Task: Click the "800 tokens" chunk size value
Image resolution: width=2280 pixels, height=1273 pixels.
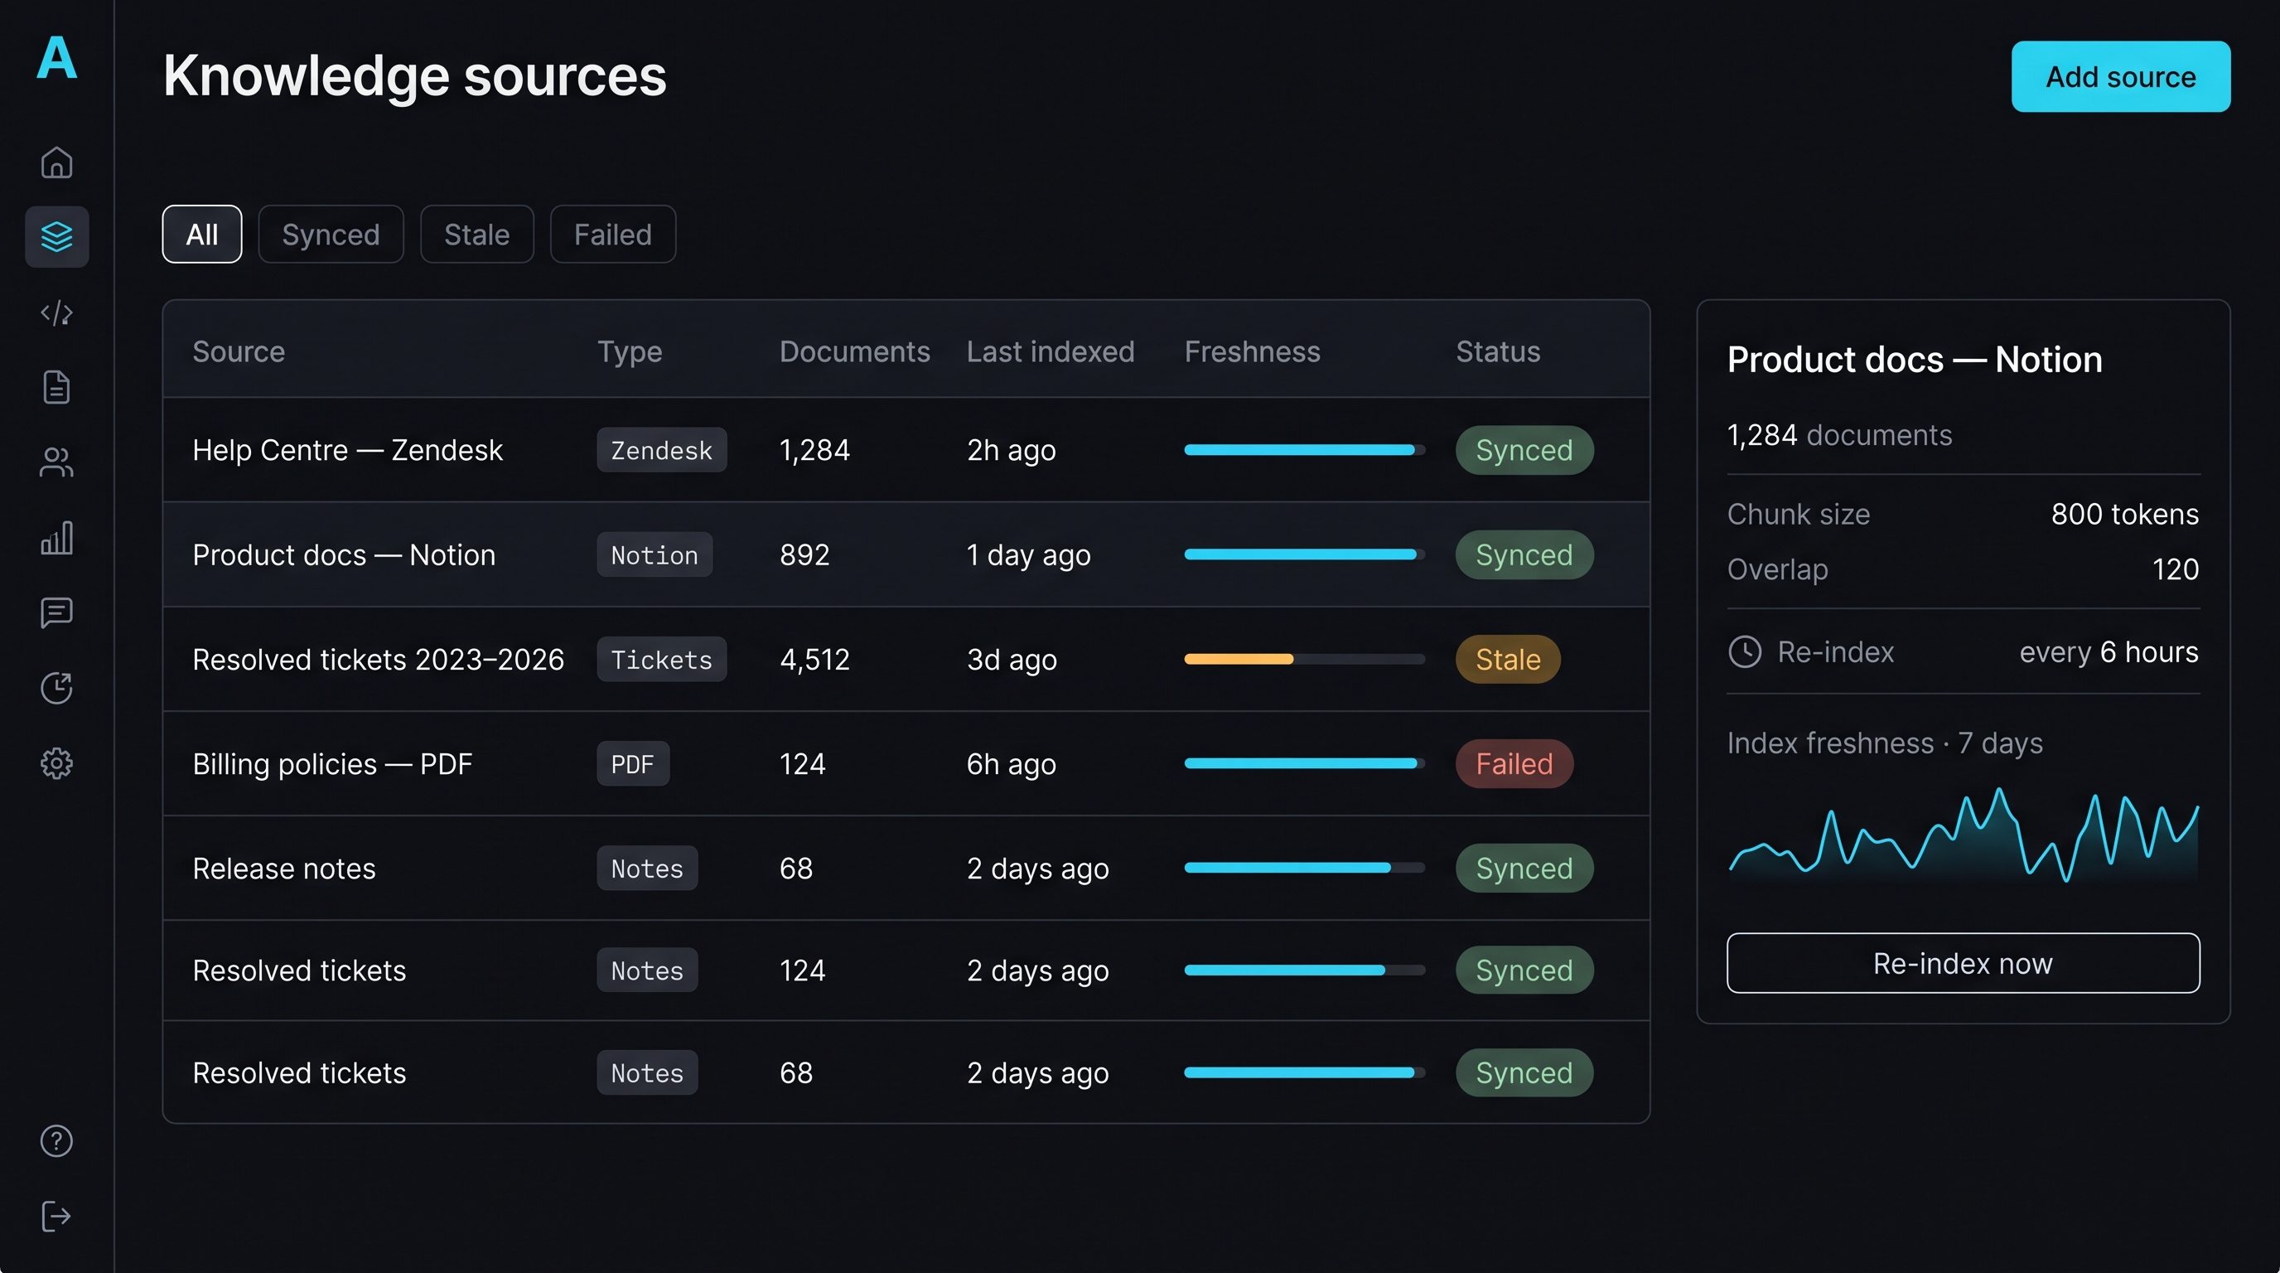Action: click(x=2124, y=515)
